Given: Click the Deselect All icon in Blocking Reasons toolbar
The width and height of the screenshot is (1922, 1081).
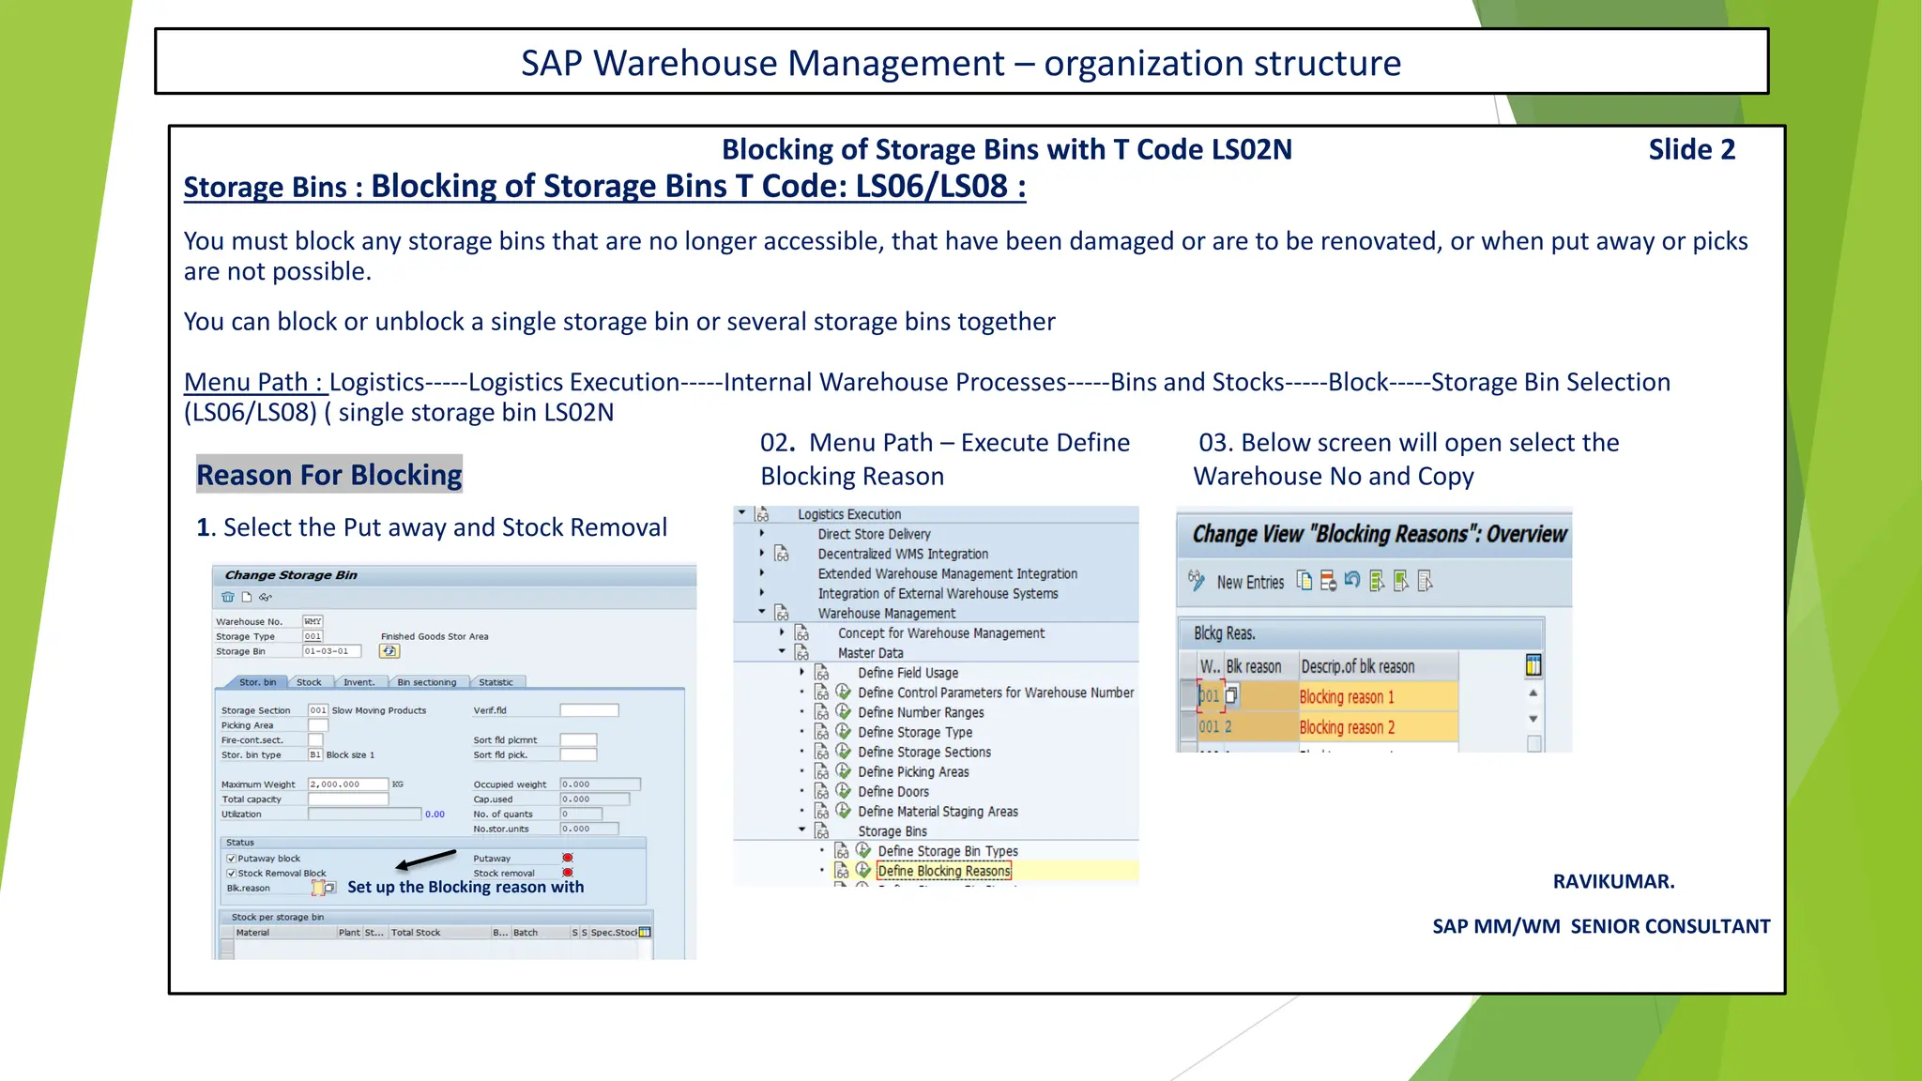Looking at the screenshot, I should click(1426, 581).
